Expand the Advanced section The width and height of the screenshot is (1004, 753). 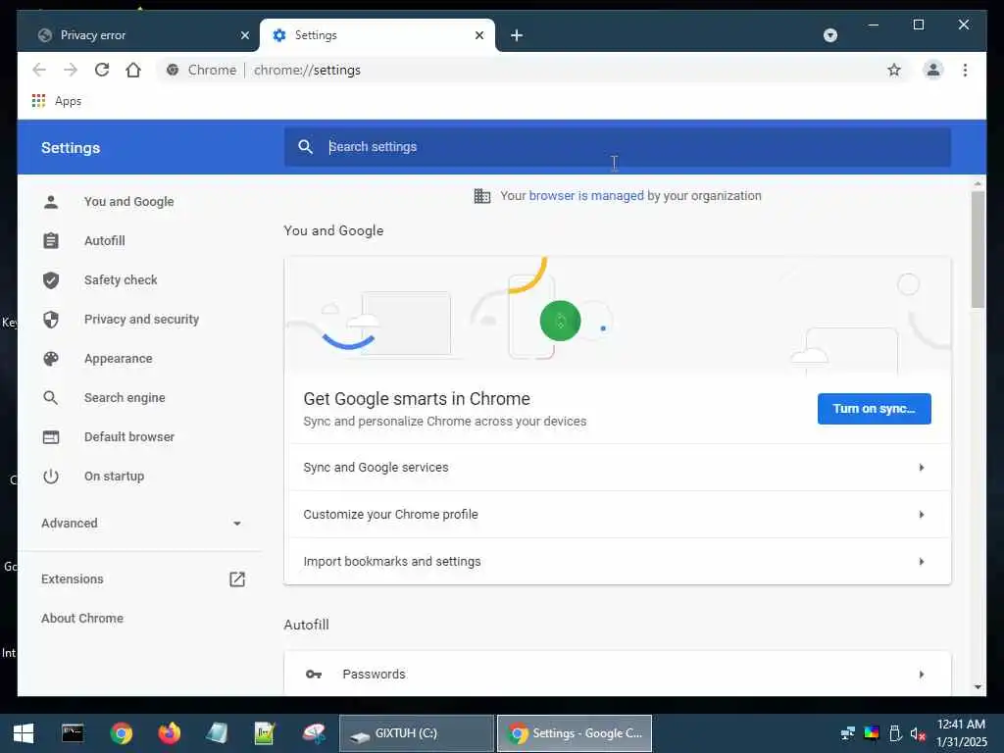click(x=141, y=524)
